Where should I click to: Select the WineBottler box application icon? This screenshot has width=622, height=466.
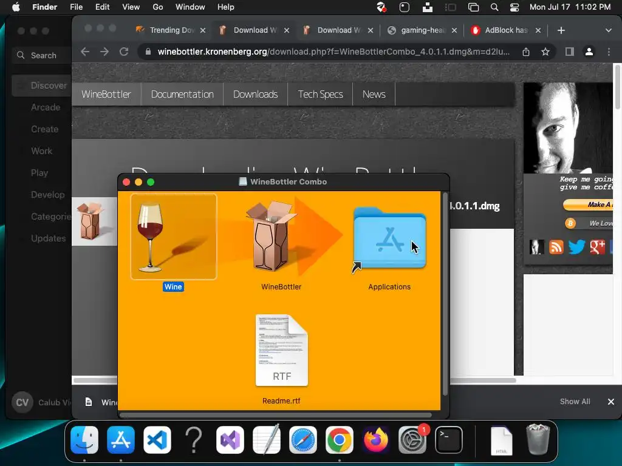click(x=272, y=236)
